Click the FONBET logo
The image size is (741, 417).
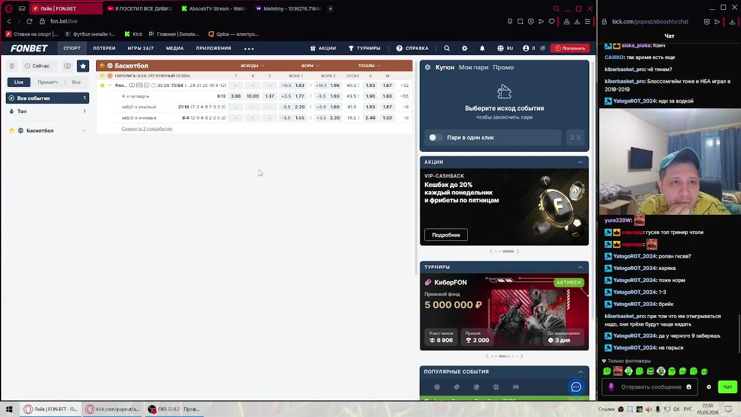(29, 49)
